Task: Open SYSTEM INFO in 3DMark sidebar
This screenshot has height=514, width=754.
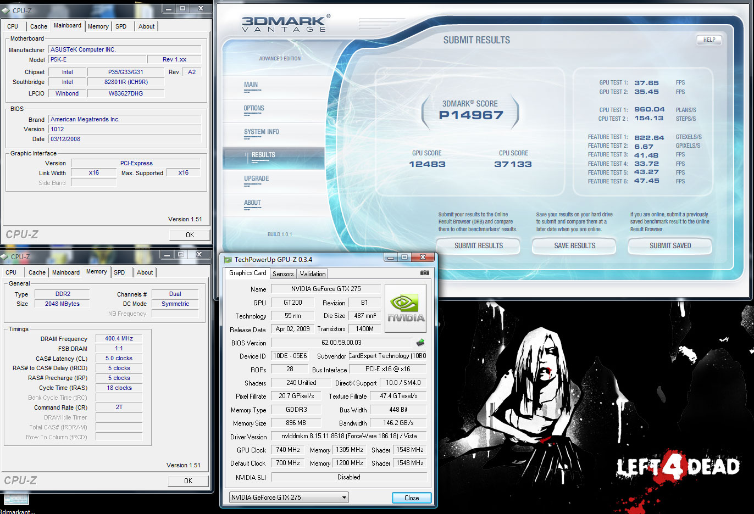Action: coord(262,132)
